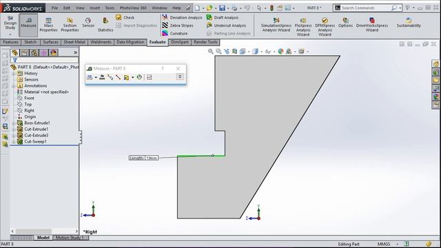Click the Check tool
The width and height of the screenshot is (441, 248).
(125, 17)
